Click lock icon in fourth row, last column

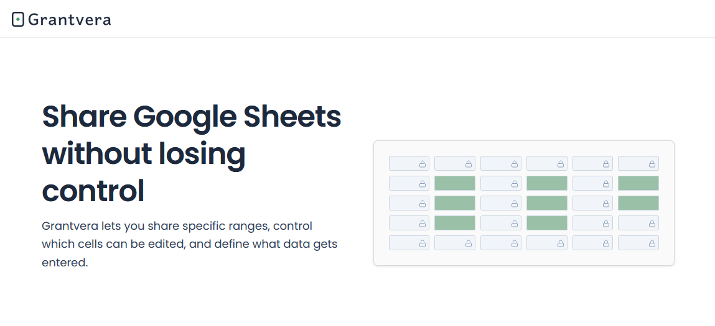coord(652,224)
